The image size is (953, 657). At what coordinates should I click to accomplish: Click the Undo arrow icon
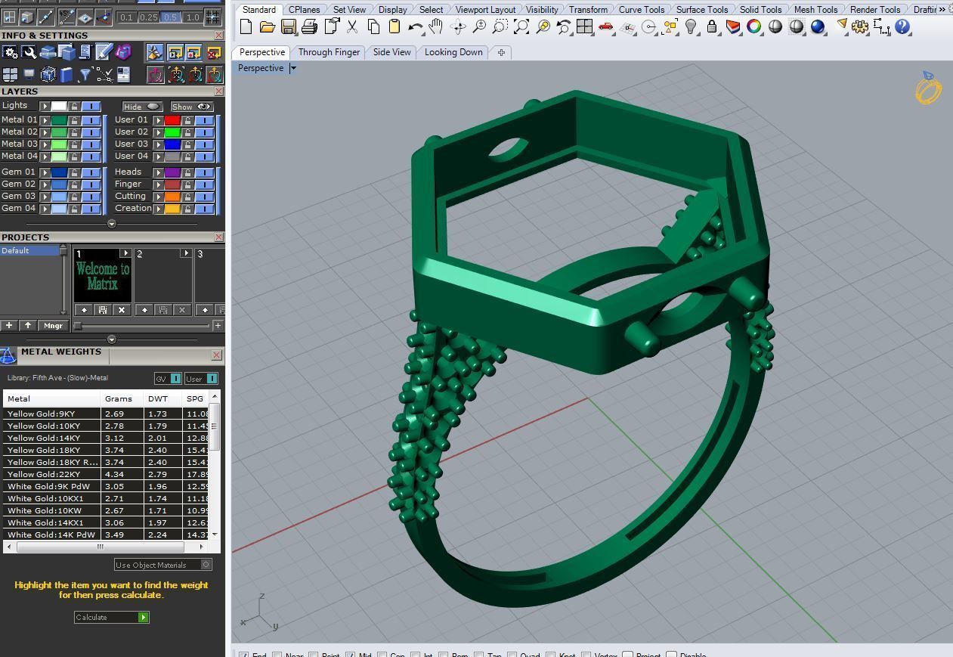point(416,27)
